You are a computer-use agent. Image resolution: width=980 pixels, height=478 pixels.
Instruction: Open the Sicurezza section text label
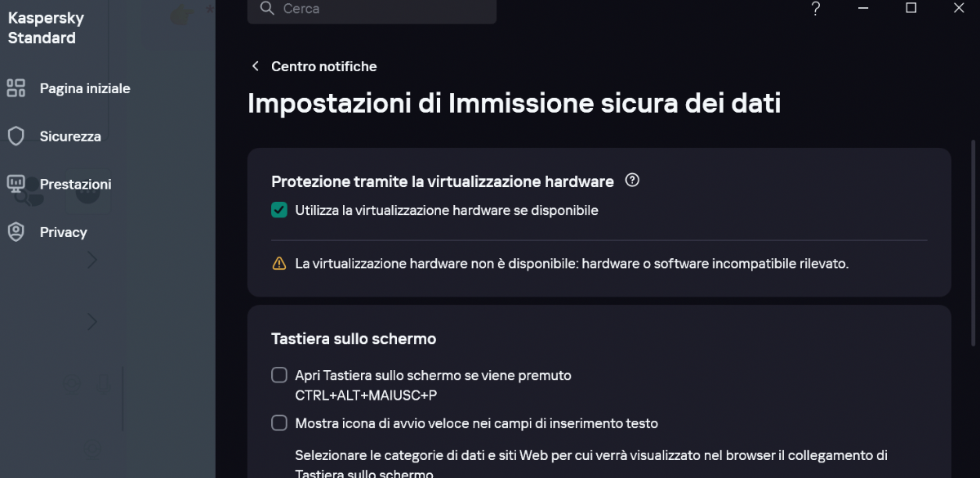(70, 136)
